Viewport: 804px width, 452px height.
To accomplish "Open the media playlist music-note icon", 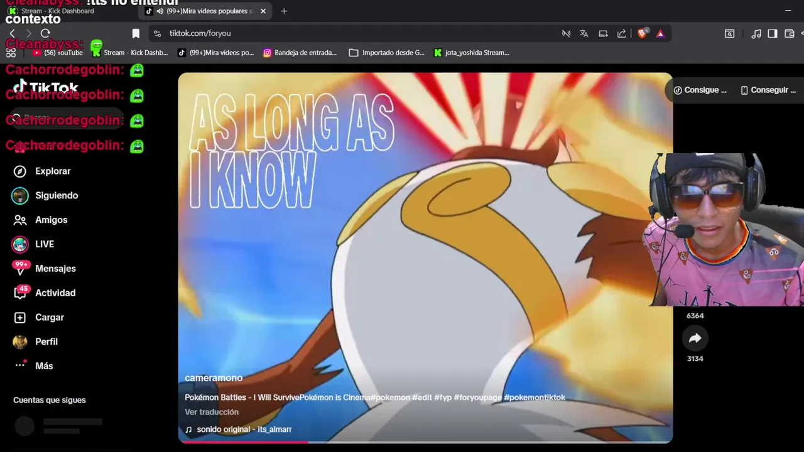I will tap(756, 33).
